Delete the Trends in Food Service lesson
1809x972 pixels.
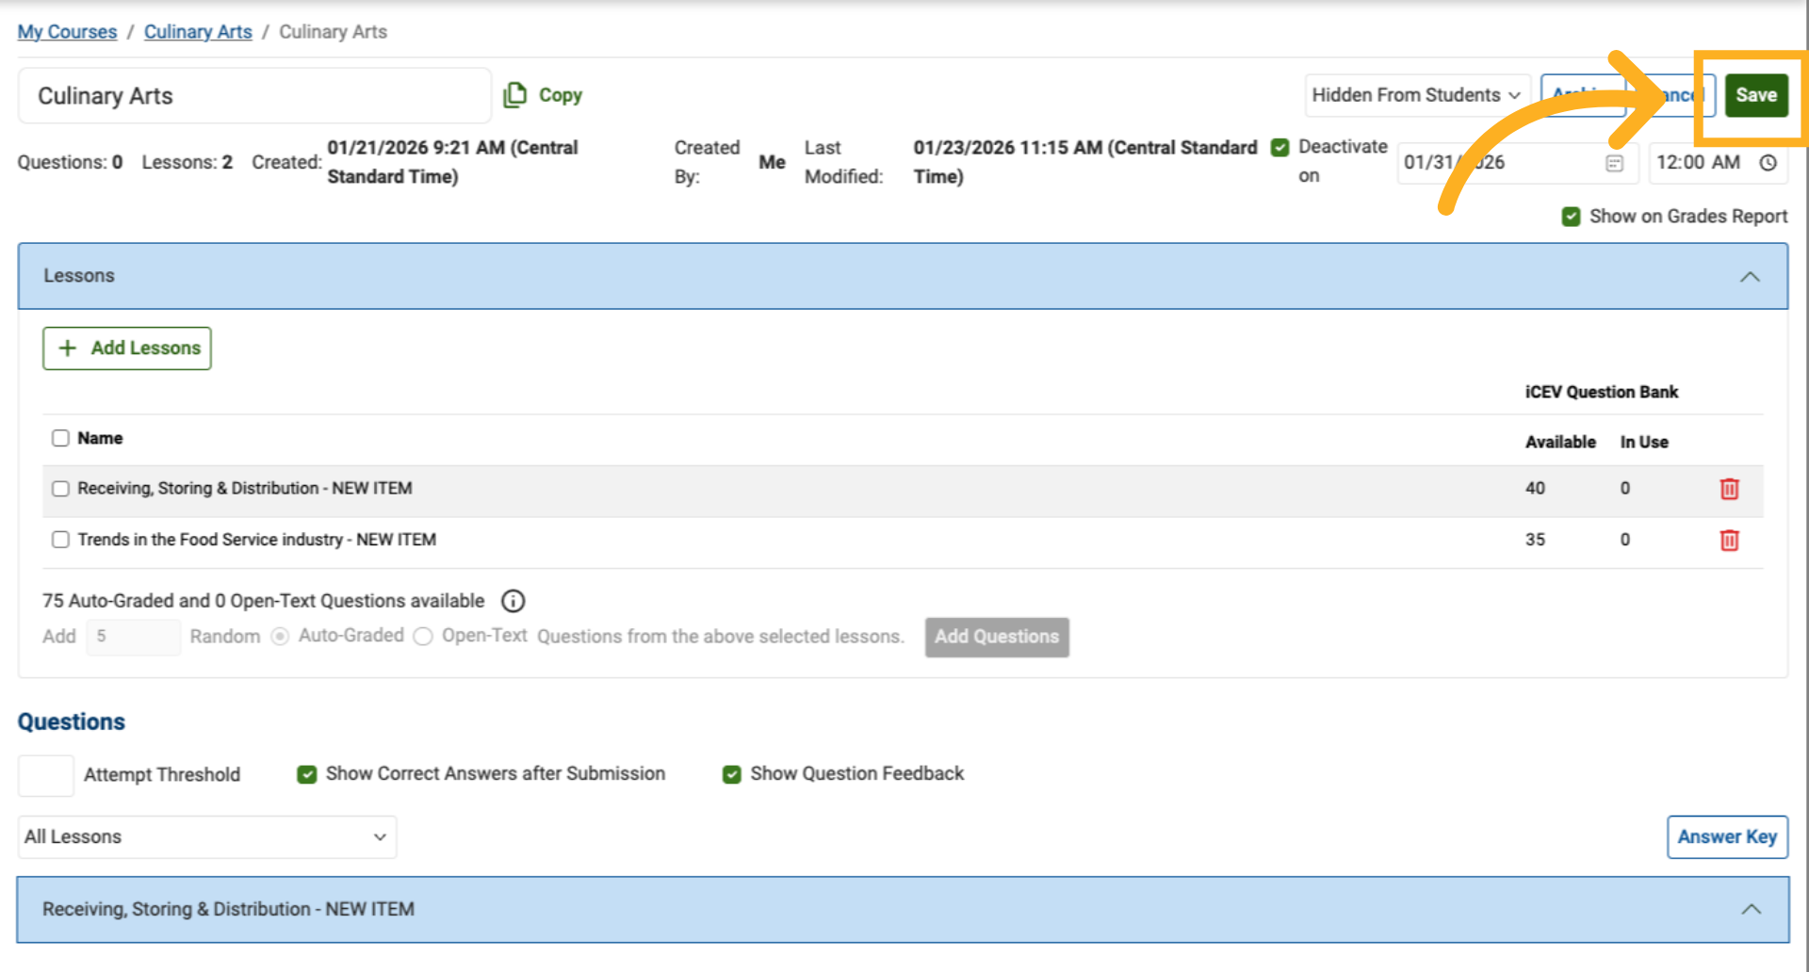pyautogui.click(x=1729, y=541)
